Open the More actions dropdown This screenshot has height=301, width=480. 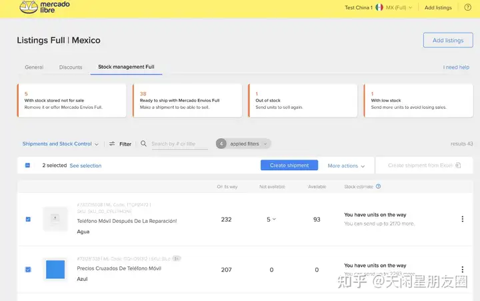[346, 166]
